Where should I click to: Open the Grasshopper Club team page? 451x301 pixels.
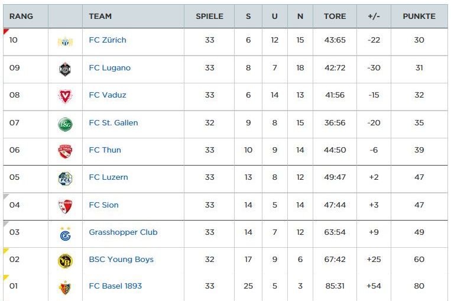click(x=123, y=232)
